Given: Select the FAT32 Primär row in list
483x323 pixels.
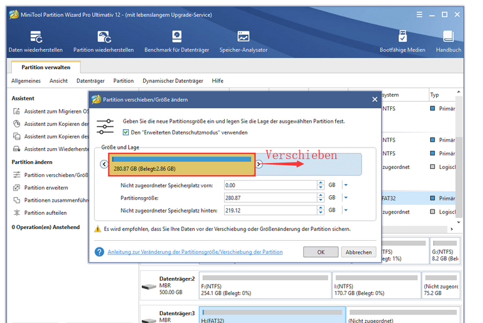Looking at the screenshot, I should click(x=418, y=198).
